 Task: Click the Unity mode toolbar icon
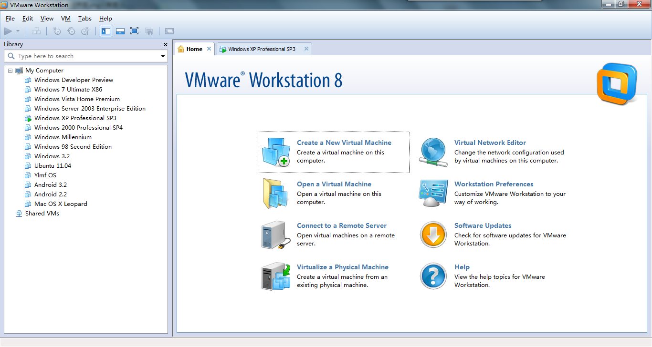149,31
